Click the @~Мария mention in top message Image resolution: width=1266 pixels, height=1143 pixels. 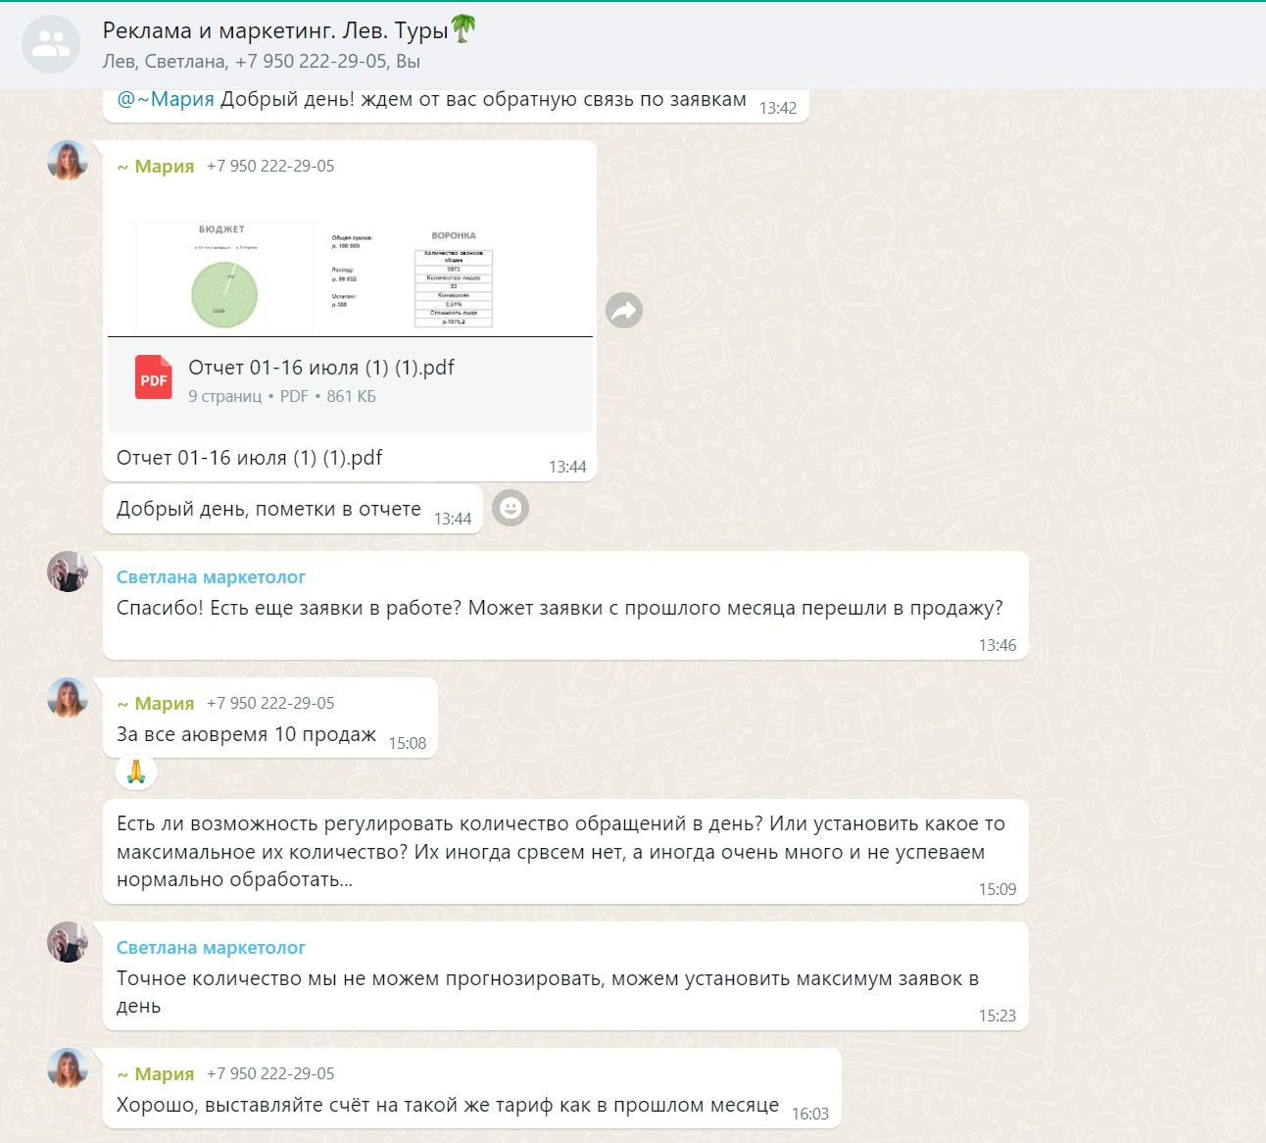[x=166, y=100]
